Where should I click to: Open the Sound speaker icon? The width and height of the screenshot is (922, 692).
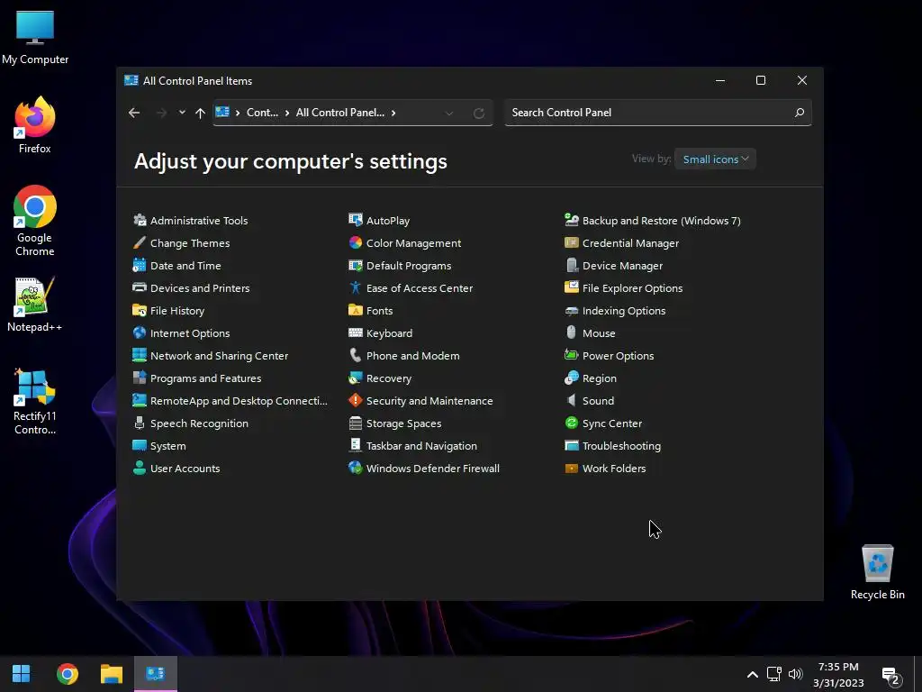coord(572,401)
